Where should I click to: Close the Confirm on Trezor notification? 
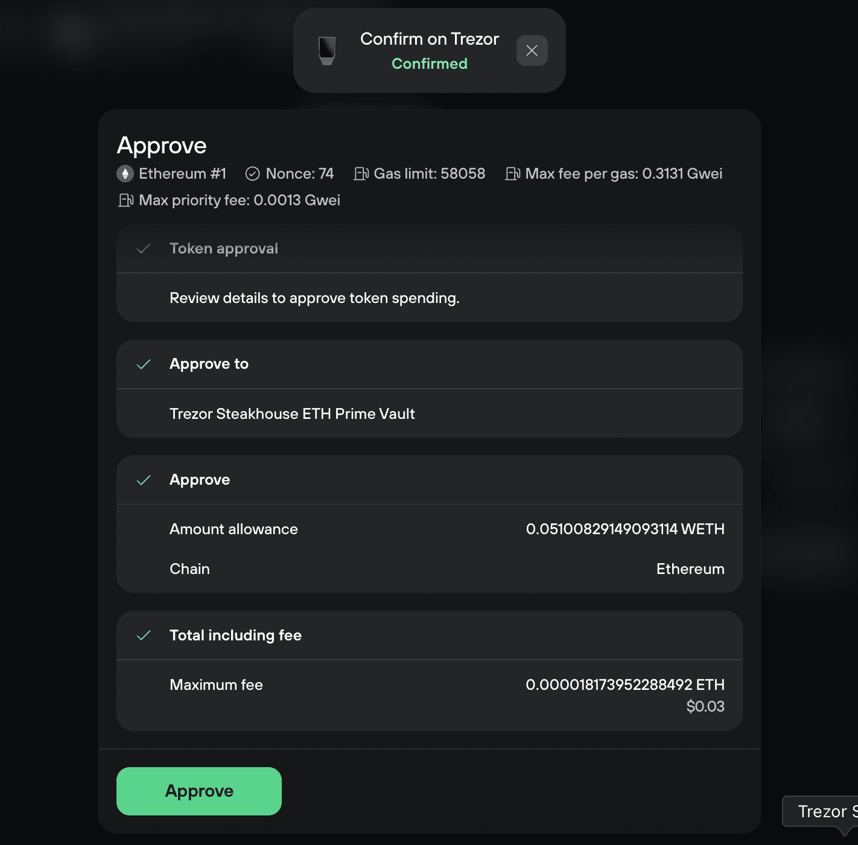click(x=532, y=51)
